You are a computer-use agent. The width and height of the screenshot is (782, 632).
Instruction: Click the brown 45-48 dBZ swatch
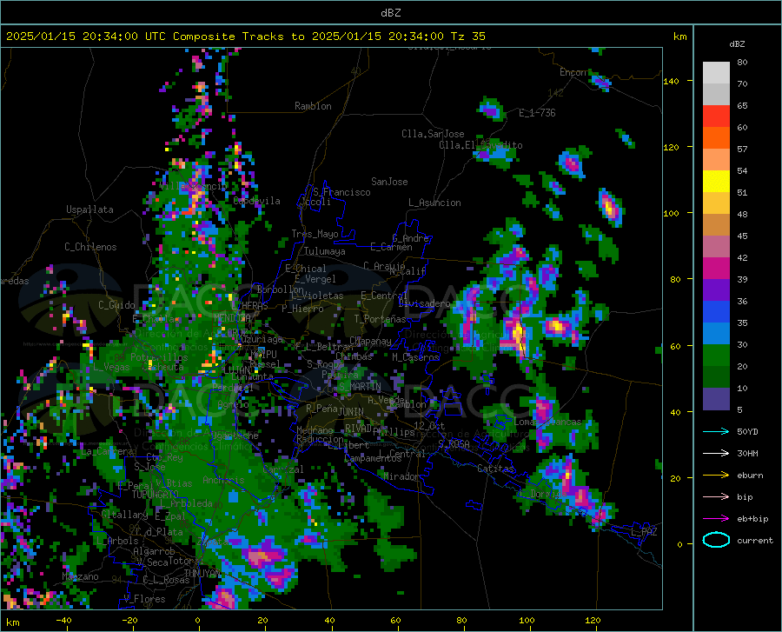[x=716, y=225]
